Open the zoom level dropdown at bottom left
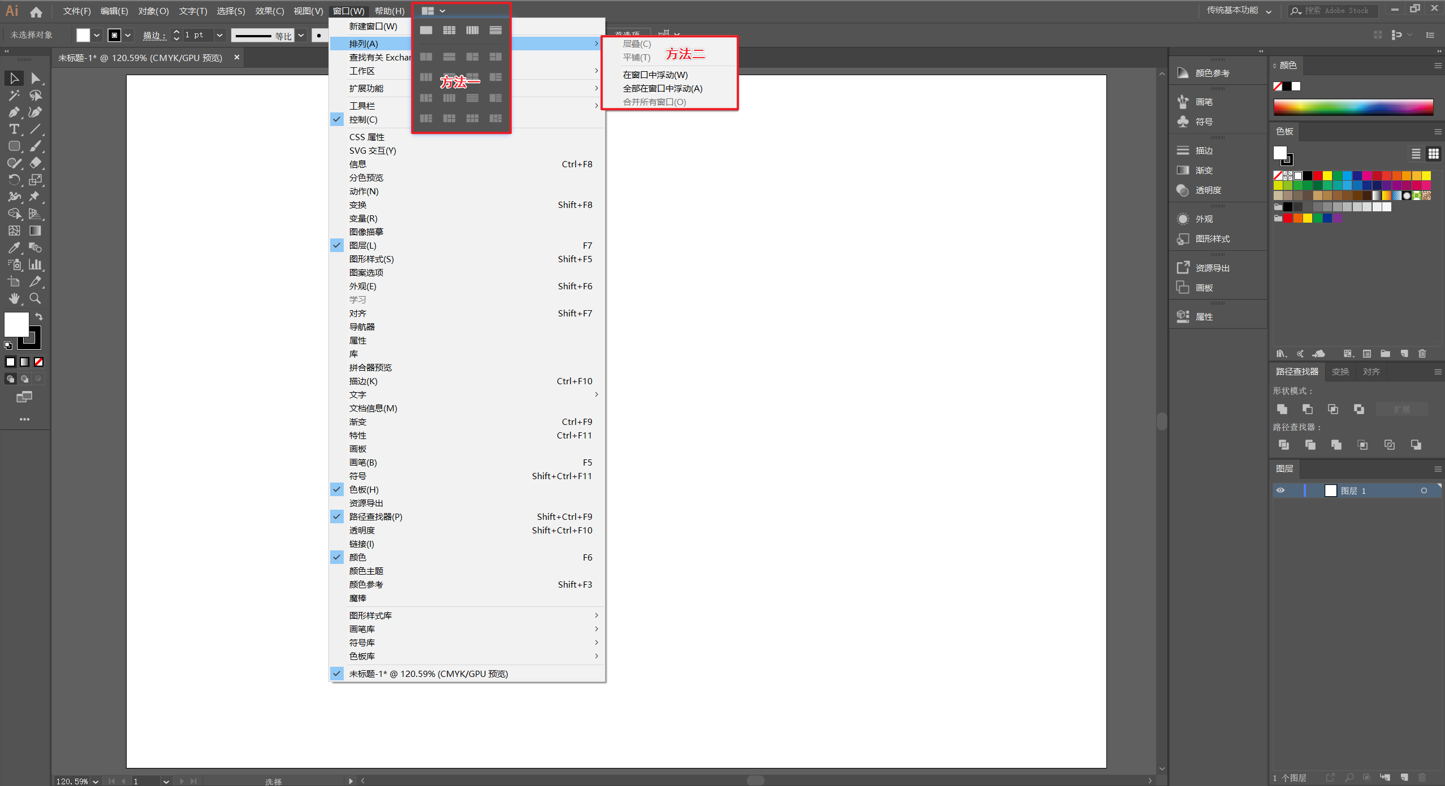The width and height of the screenshot is (1445, 786). point(96,781)
